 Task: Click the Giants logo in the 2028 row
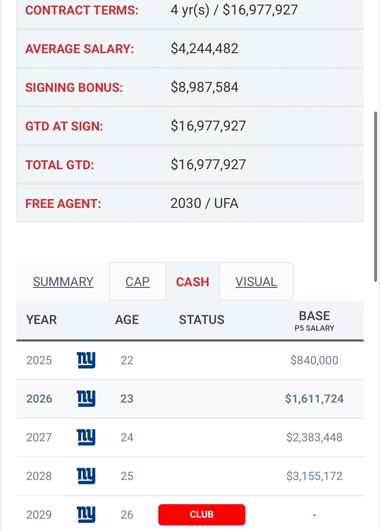pyautogui.click(x=86, y=476)
